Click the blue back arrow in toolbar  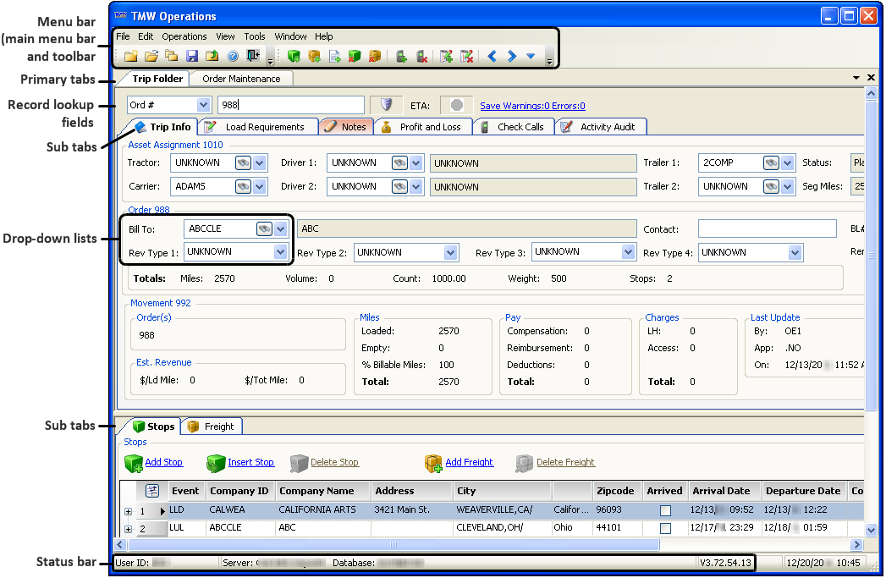tap(493, 57)
